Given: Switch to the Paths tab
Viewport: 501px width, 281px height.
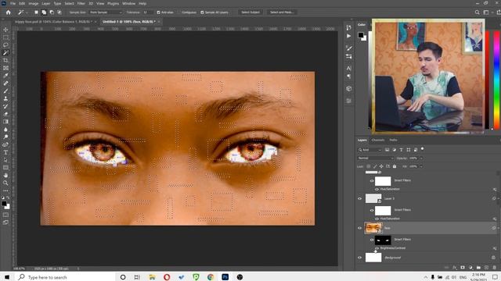Looking at the screenshot, I should pyautogui.click(x=393, y=140).
